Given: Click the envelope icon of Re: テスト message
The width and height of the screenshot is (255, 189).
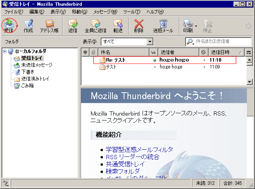Looking at the screenshot, I should 102,60.
